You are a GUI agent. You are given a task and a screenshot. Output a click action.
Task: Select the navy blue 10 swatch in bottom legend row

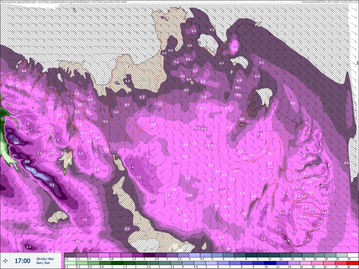click(270, 263)
